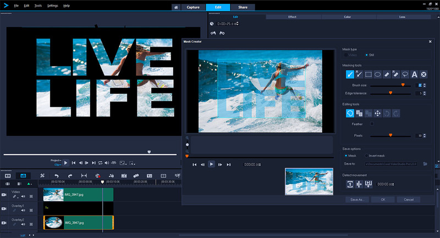Play the main project preview

coord(65,163)
